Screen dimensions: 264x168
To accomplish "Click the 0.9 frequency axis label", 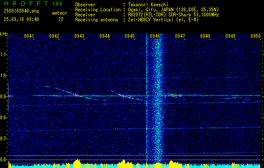I will click(4, 97).
